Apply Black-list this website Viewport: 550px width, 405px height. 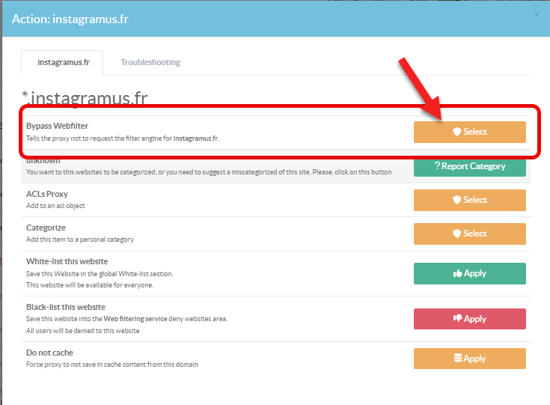click(470, 319)
